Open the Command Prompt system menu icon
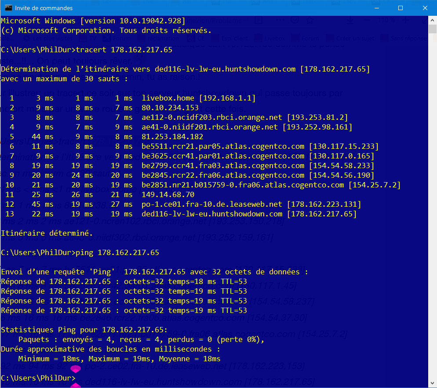This screenshot has height=388, width=437. (x=9, y=8)
